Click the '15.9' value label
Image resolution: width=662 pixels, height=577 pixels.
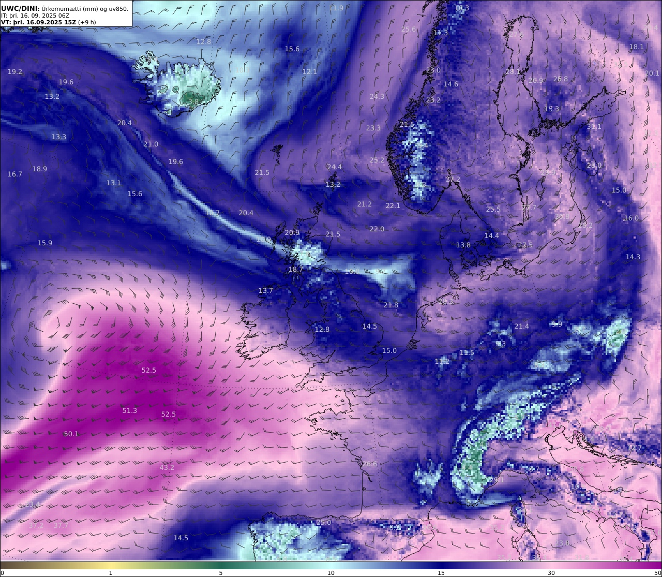pyautogui.click(x=45, y=243)
